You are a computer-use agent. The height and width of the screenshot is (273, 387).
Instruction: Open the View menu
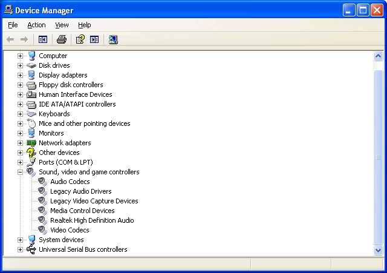pyautogui.click(x=62, y=25)
